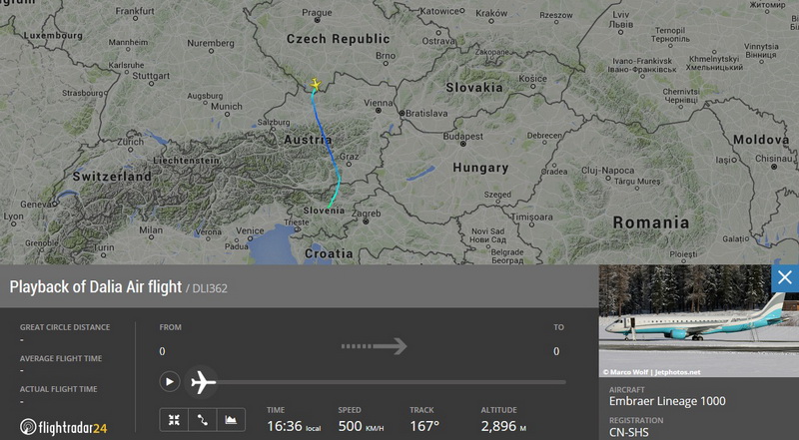The height and width of the screenshot is (440, 799).
Task: Click the playback timeline track bar
Action: click(390, 382)
